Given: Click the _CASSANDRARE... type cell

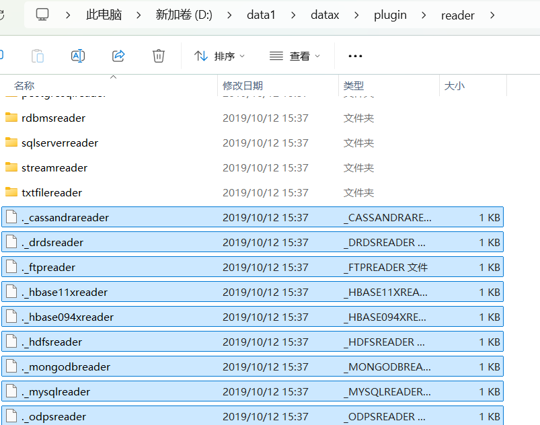Looking at the screenshot, I should [387, 218].
